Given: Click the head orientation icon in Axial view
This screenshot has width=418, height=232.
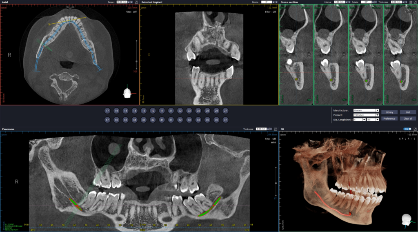Looking at the screenshot, I should (x=127, y=93).
